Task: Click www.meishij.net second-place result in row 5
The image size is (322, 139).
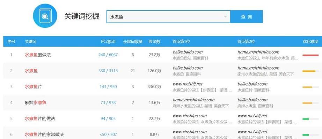Action: coord(253,116)
